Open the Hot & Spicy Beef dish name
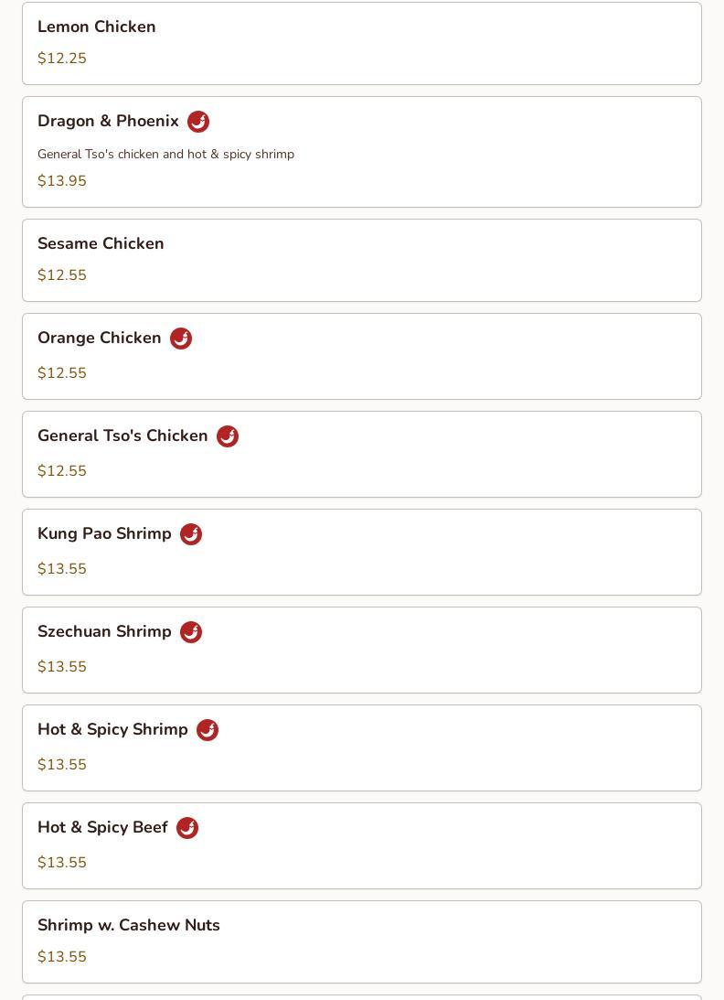This screenshot has height=1000, width=724. pyautogui.click(x=102, y=827)
